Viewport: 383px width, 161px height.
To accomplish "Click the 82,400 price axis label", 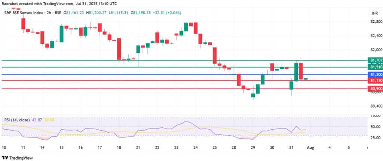I will click(x=376, y=36).
